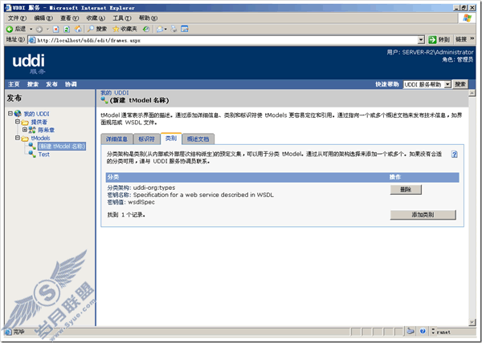Click the Print toolbar icon

[174, 29]
